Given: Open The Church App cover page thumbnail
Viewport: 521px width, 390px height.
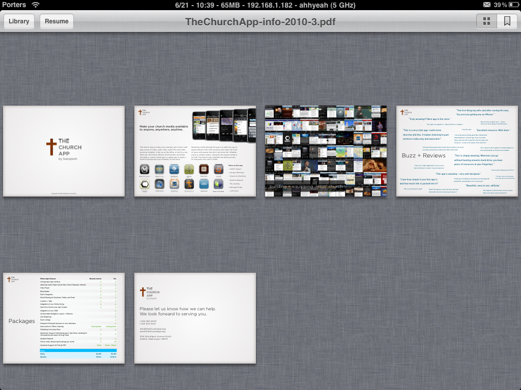Looking at the screenshot, I should pyautogui.click(x=64, y=151).
